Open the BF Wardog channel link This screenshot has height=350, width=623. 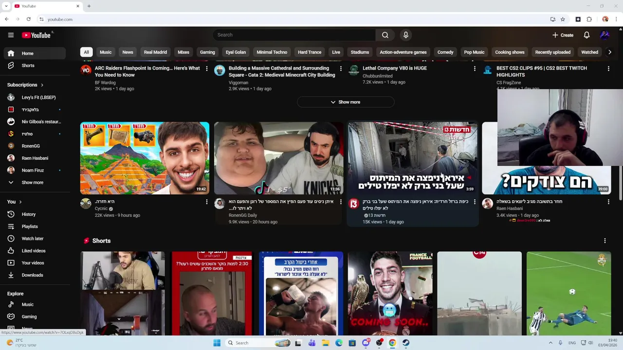coord(105,83)
